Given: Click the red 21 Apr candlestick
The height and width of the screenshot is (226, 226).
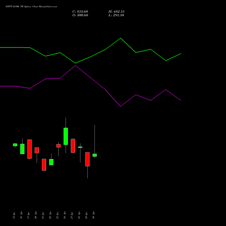Looking at the screenshot, I should tap(44, 165).
